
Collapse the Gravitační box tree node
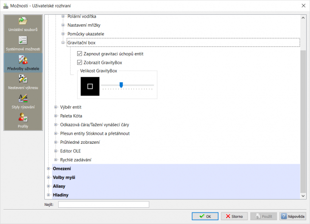63,43
